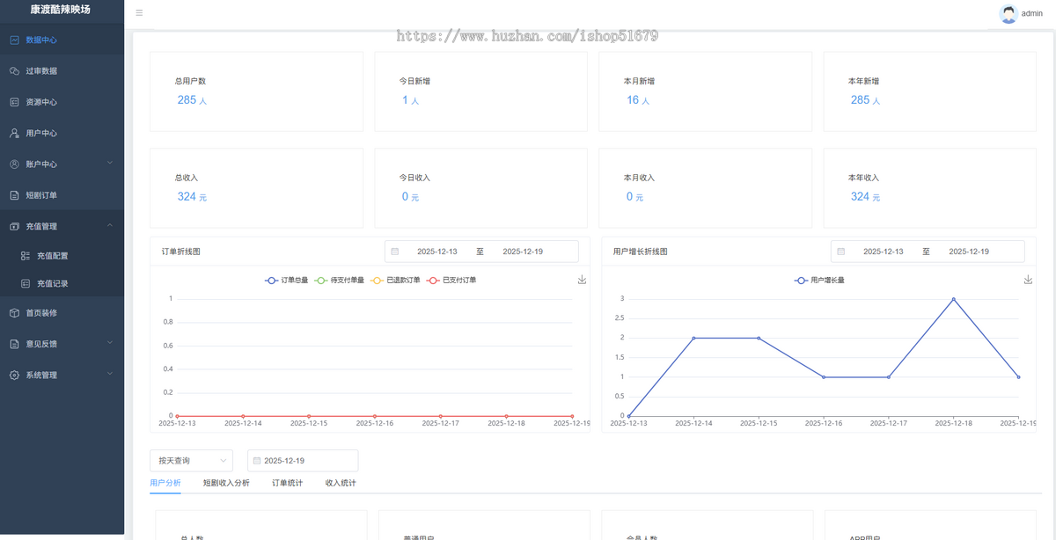Switch to the 订单统计 tab
This screenshot has height=540, width=1056.
point(287,483)
